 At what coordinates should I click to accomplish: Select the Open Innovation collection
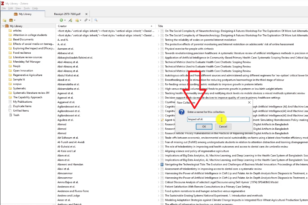(23, 71)
